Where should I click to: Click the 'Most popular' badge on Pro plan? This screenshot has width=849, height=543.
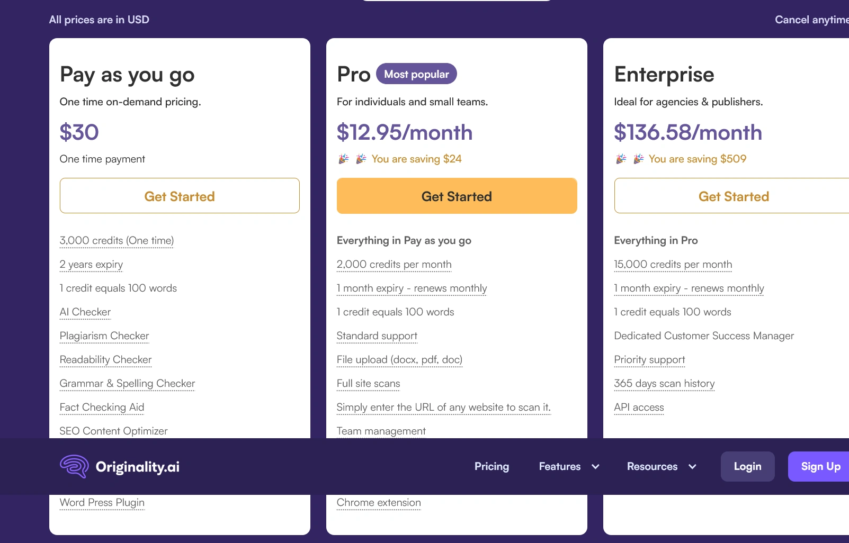point(416,74)
